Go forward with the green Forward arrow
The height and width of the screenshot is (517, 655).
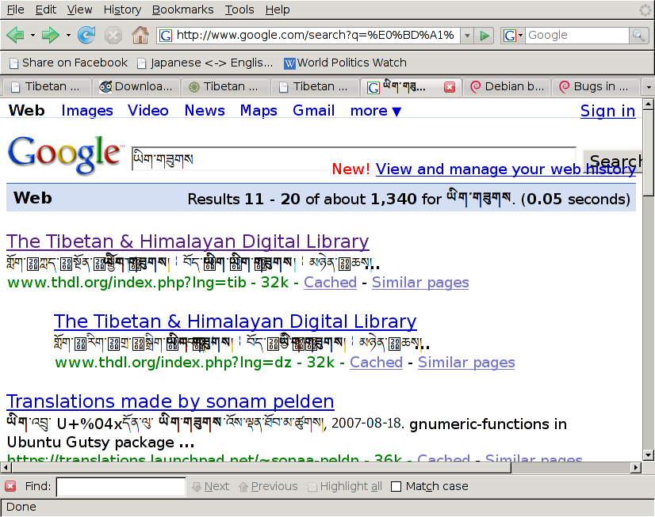[51, 35]
